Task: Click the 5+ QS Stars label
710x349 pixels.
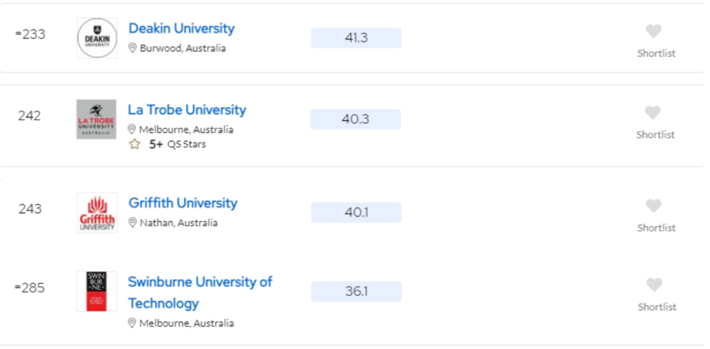Action: pyautogui.click(x=177, y=144)
